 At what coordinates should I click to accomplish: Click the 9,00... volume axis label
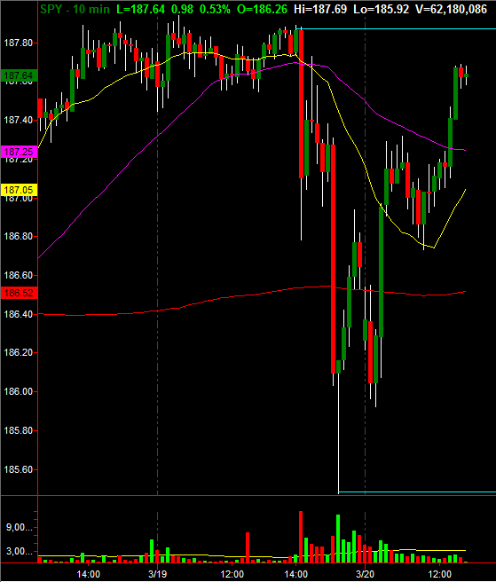(x=19, y=527)
